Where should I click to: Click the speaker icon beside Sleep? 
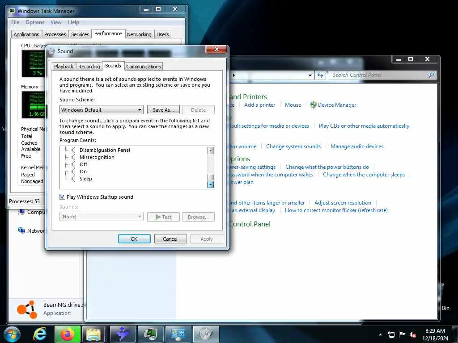click(73, 179)
